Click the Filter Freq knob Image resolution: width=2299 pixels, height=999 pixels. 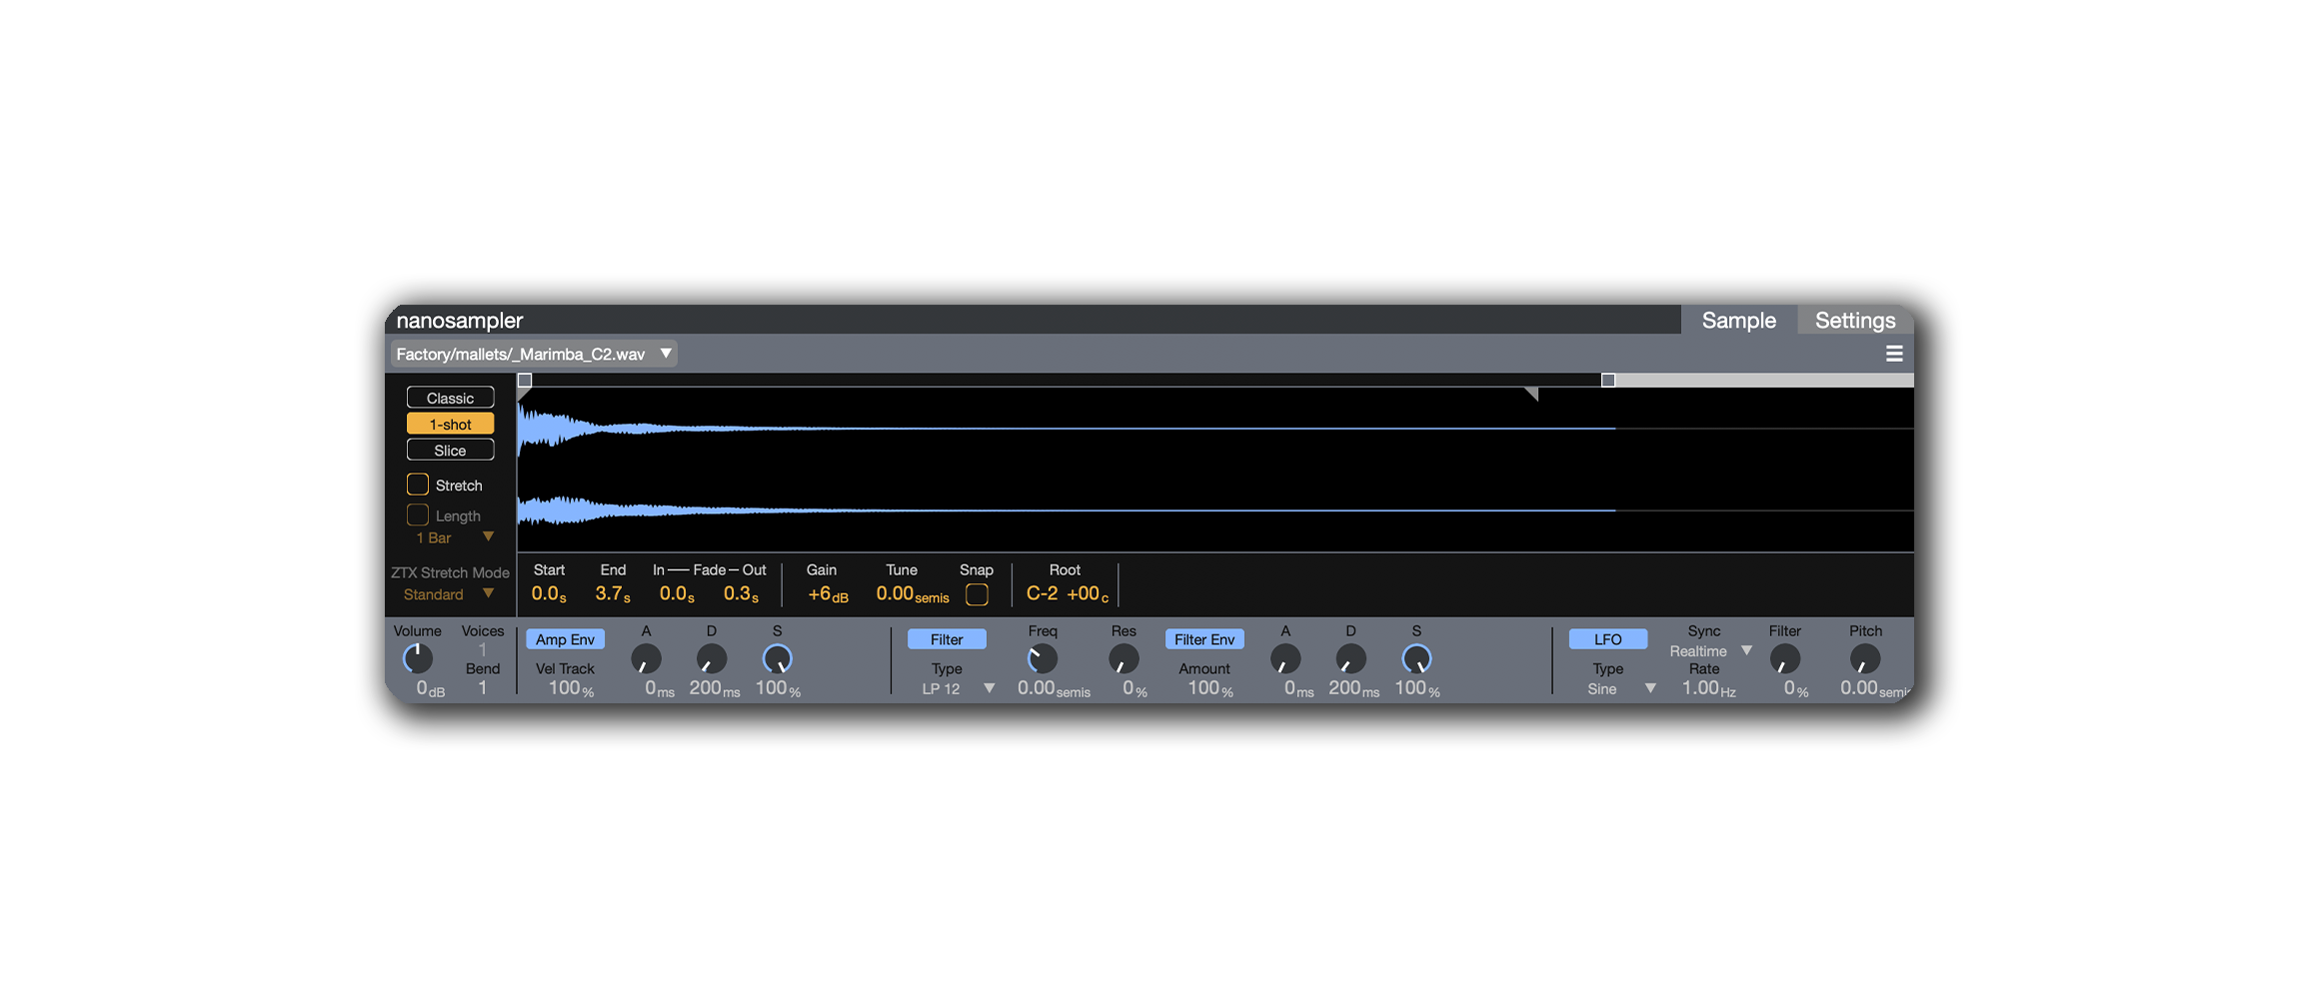[x=1042, y=659]
